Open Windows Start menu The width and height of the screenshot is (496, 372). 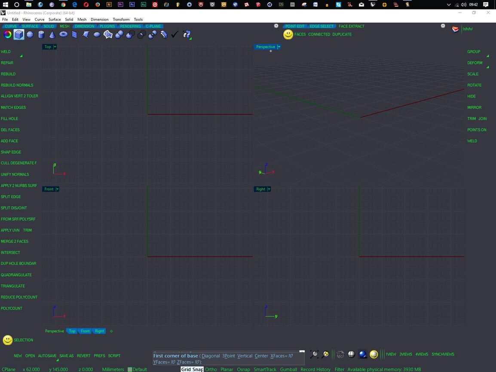[6, 5]
